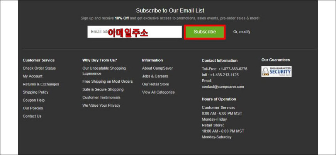
Task: View the Shipping Policy link
Action: click(x=36, y=92)
